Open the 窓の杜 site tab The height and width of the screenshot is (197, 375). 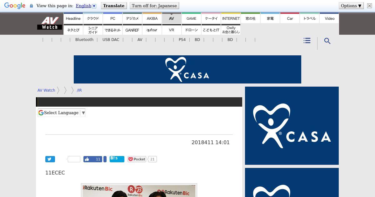(250, 18)
